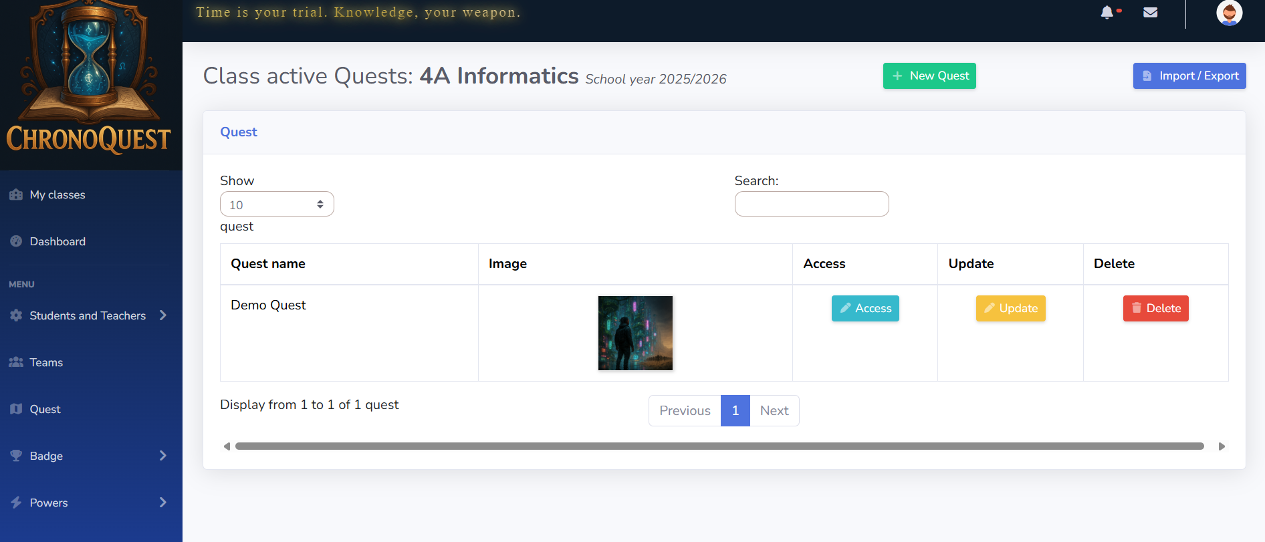The image size is (1265, 542).
Task: Click the Dashboard gauge icon
Action: click(16, 241)
